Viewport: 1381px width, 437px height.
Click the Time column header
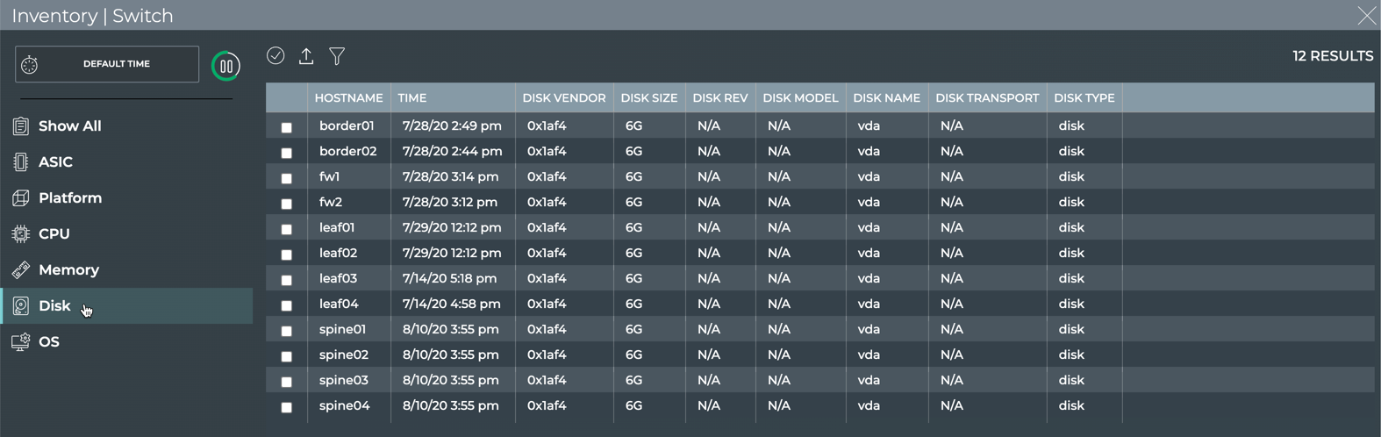tap(412, 97)
